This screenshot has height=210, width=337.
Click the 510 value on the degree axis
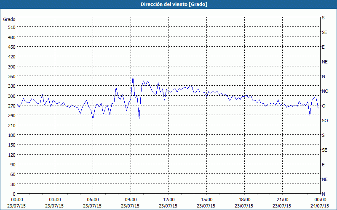pyautogui.click(x=12, y=27)
